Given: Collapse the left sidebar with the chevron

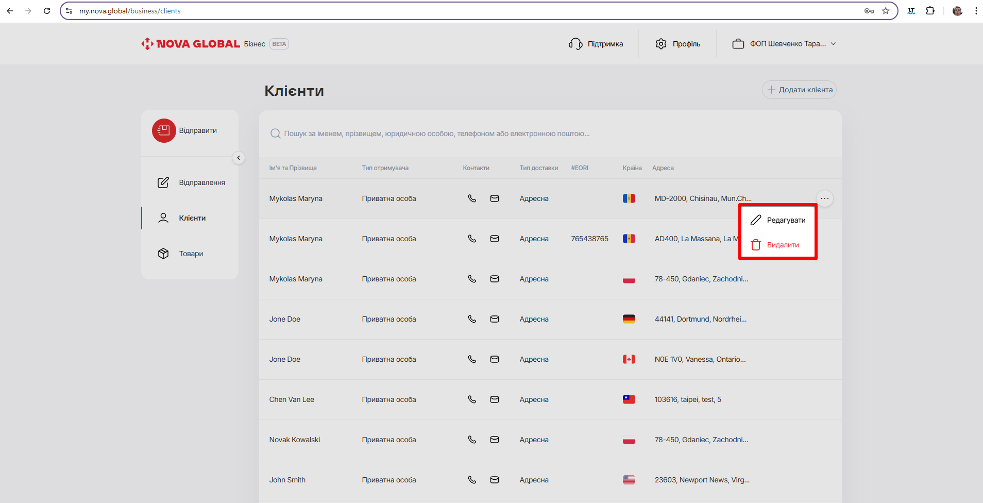Looking at the screenshot, I should click(239, 158).
